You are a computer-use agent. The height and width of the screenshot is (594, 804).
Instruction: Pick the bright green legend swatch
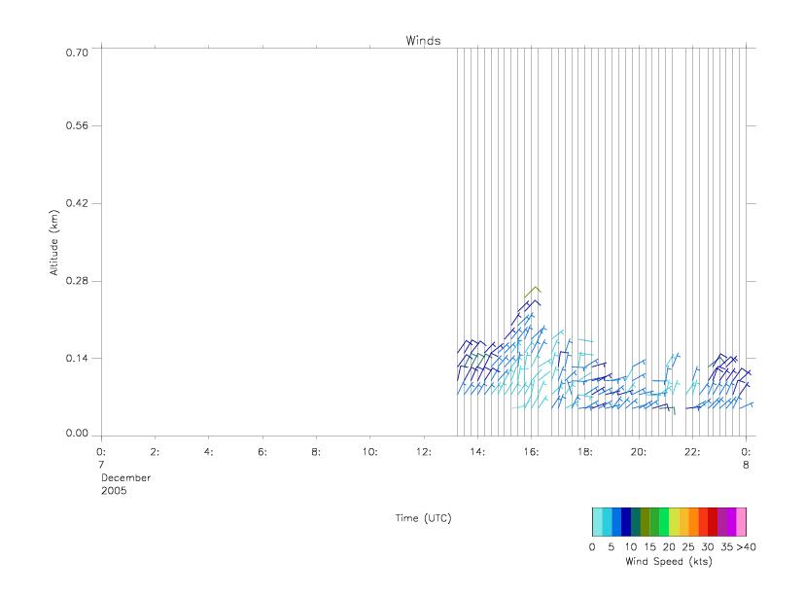664,522
